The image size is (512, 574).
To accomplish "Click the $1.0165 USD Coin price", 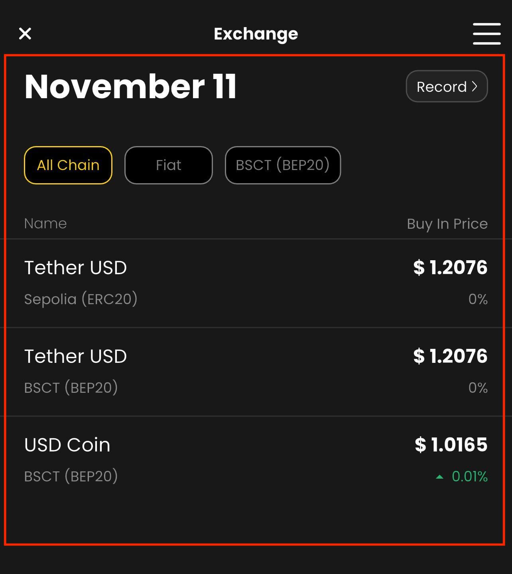I will tap(451, 445).
